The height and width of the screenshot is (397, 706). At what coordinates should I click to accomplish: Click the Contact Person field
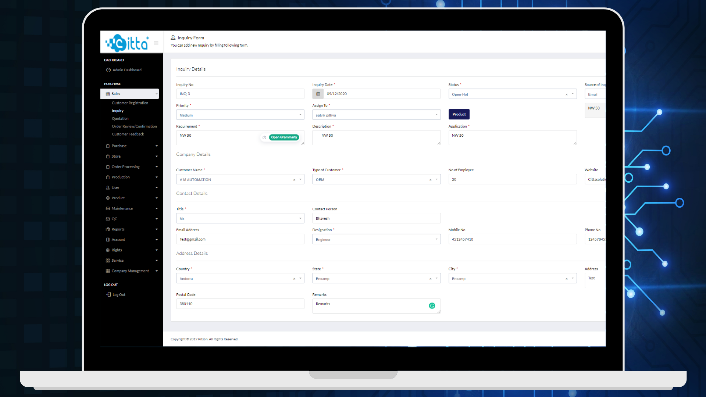pos(376,218)
